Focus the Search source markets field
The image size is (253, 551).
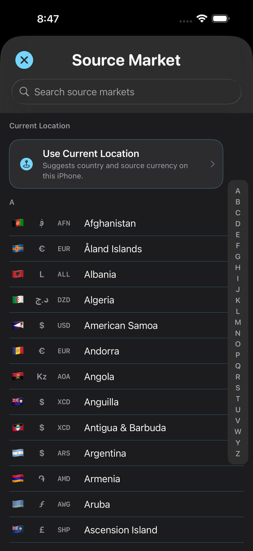[126, 92]
